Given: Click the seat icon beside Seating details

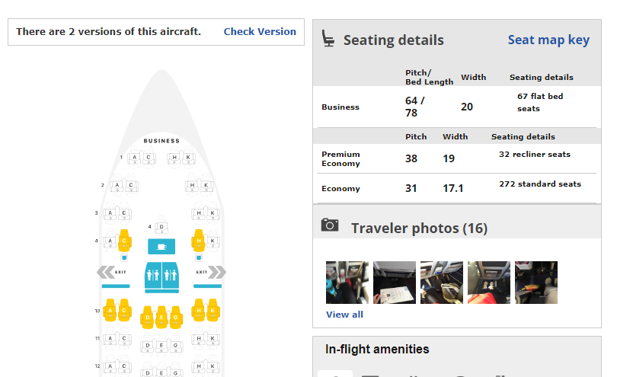Looking at the screenshot, I should (x=328, y=40).
